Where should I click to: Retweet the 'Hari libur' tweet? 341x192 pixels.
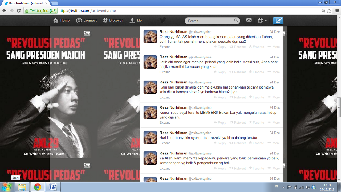(x=238, y=143)
